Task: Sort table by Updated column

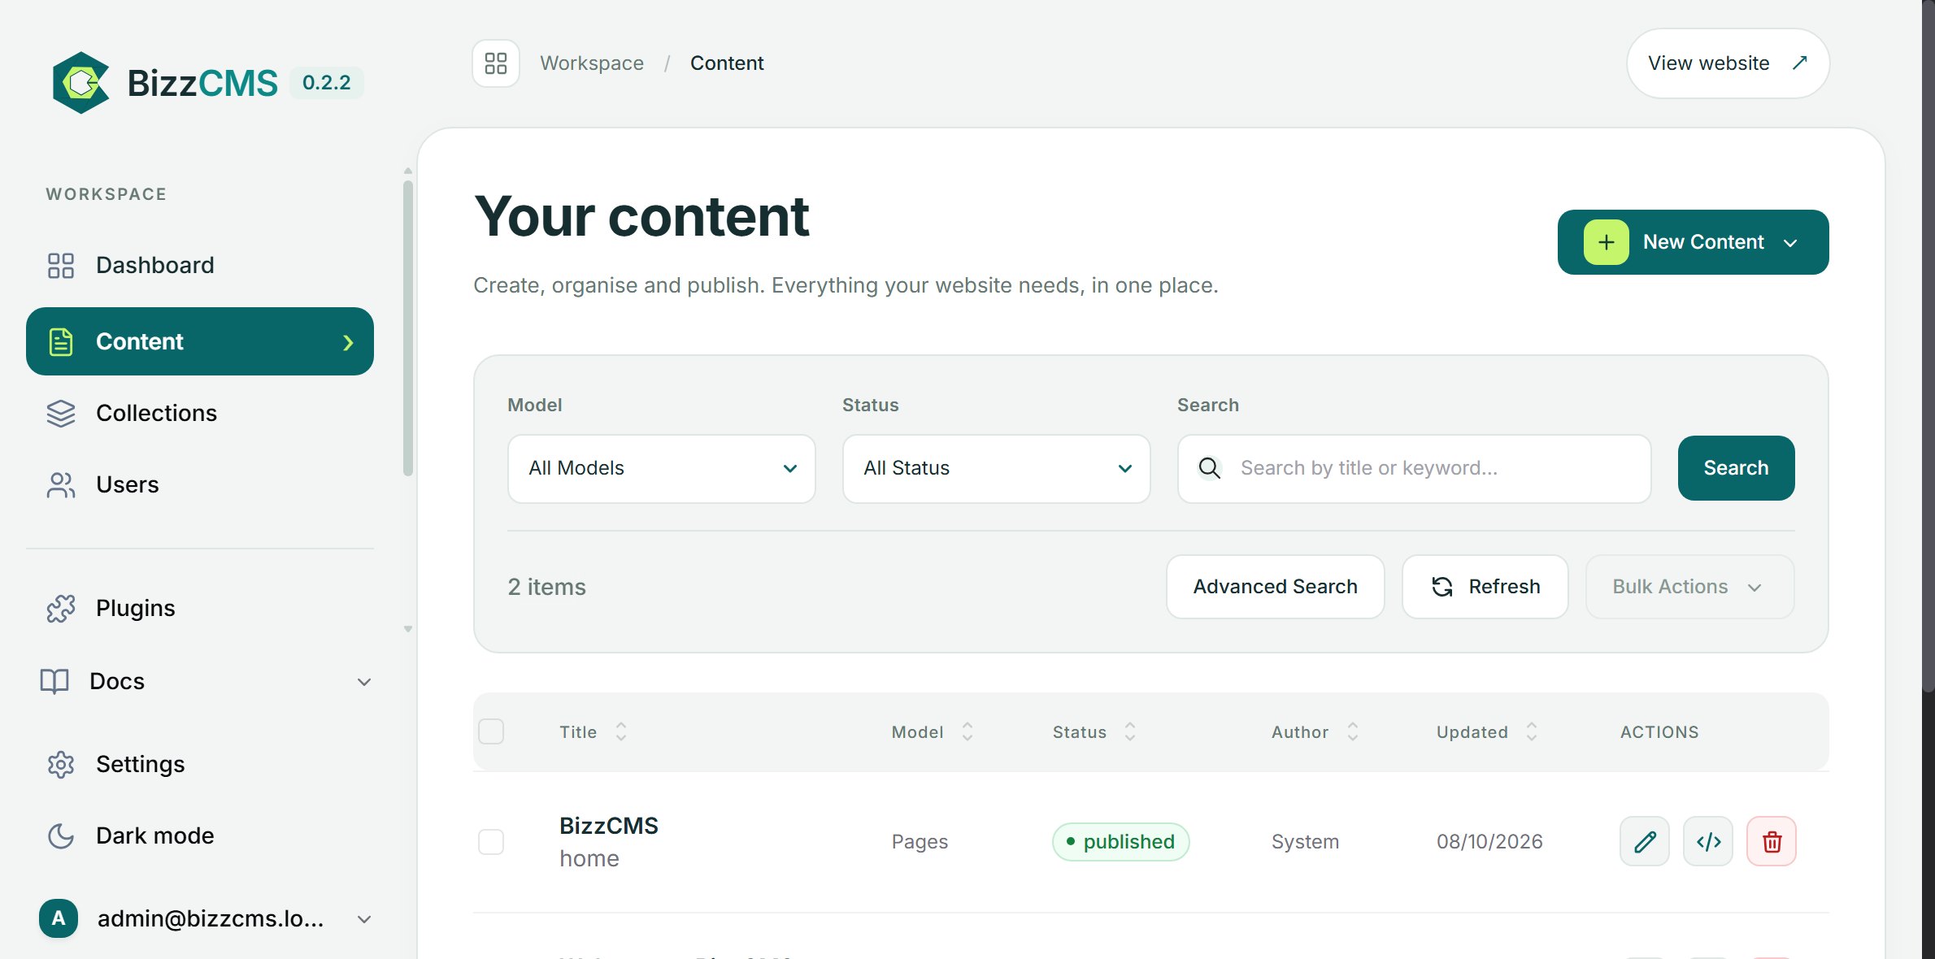Action: (x=1486, y=732)
